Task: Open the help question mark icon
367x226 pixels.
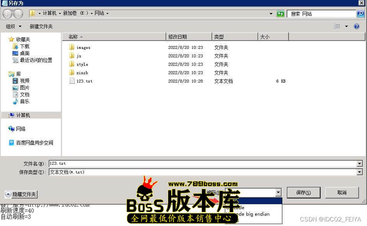Action: pyautogui.click(x=357, y=26)
